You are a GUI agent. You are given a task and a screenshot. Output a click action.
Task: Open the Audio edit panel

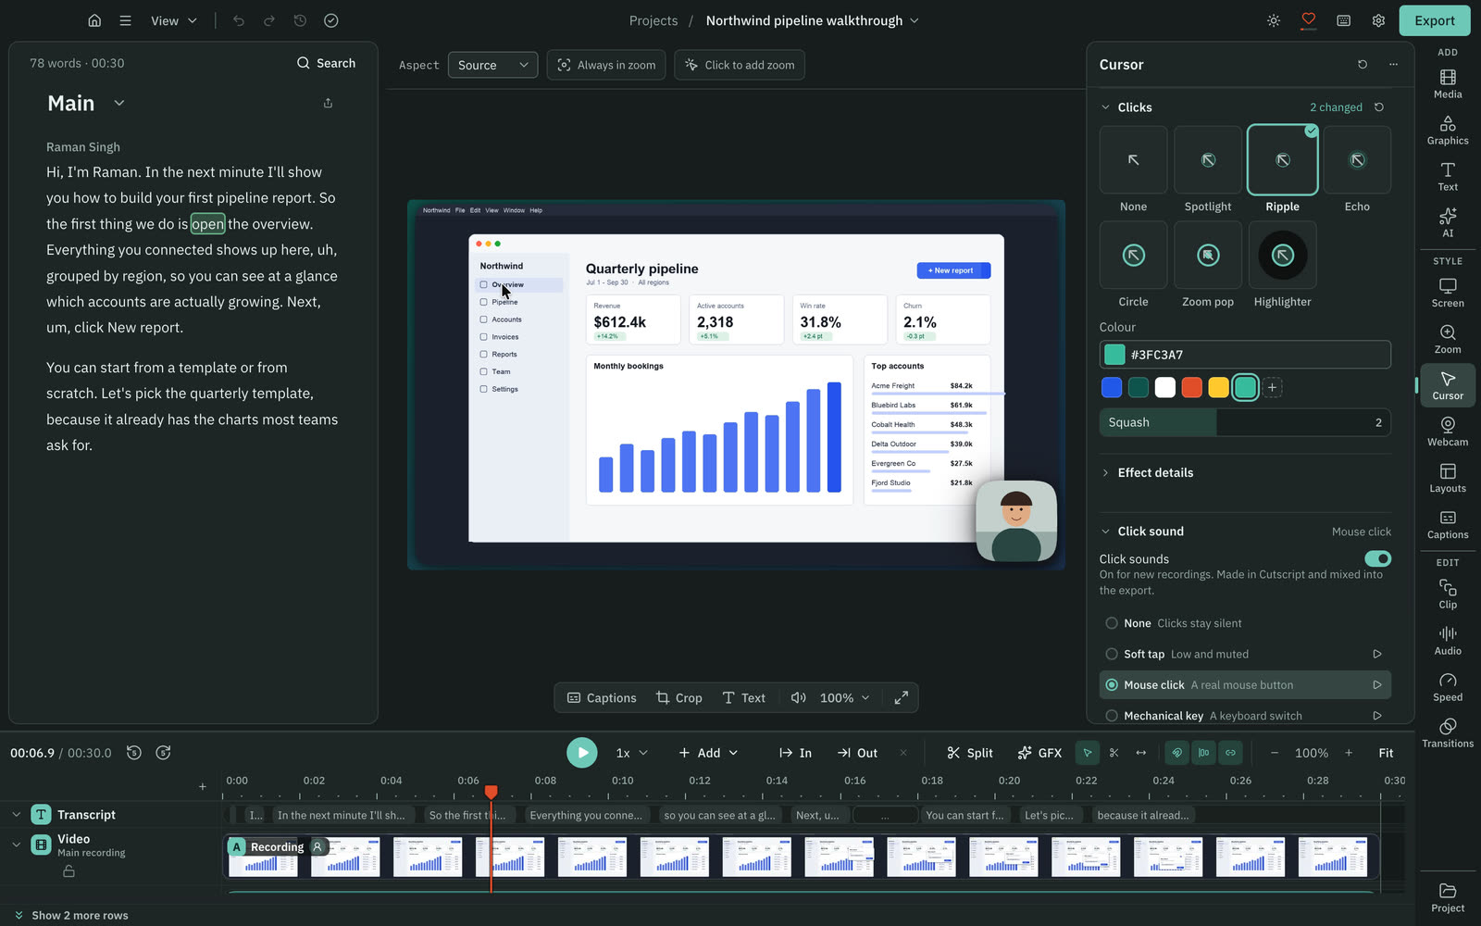[1448, 640]
